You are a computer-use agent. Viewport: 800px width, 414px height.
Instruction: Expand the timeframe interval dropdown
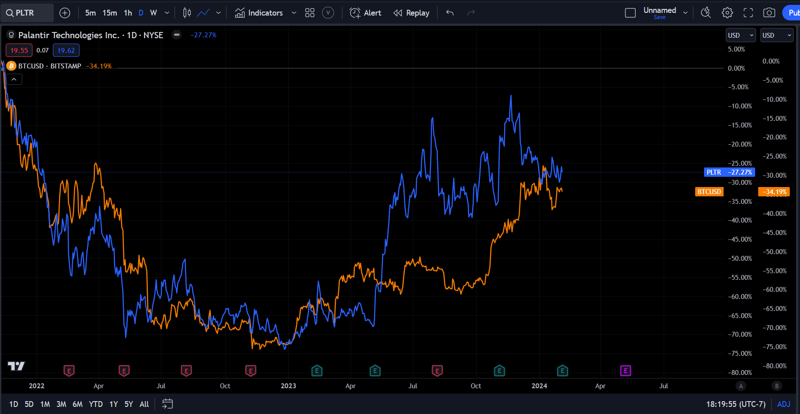(167, 13)
